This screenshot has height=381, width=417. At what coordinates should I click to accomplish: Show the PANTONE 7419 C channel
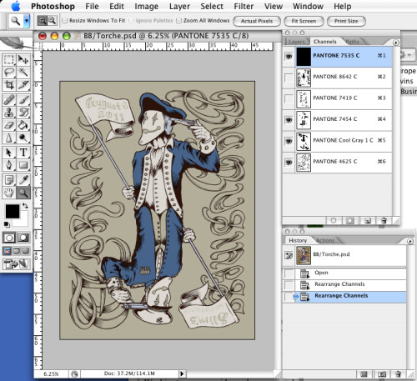(x=289, y=98)
